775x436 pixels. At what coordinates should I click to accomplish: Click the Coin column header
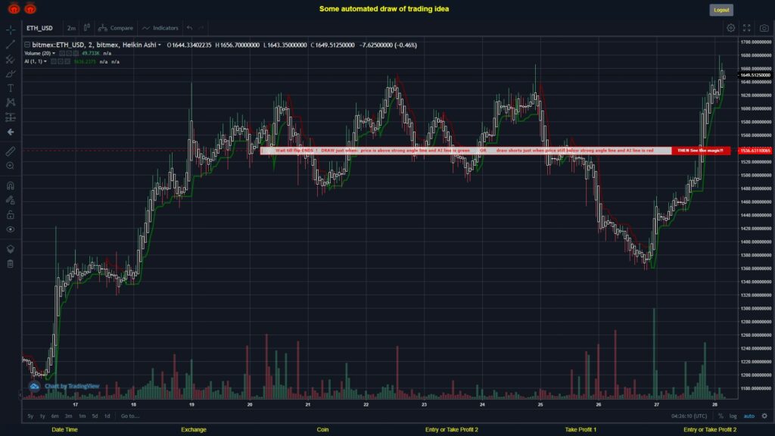322,430
